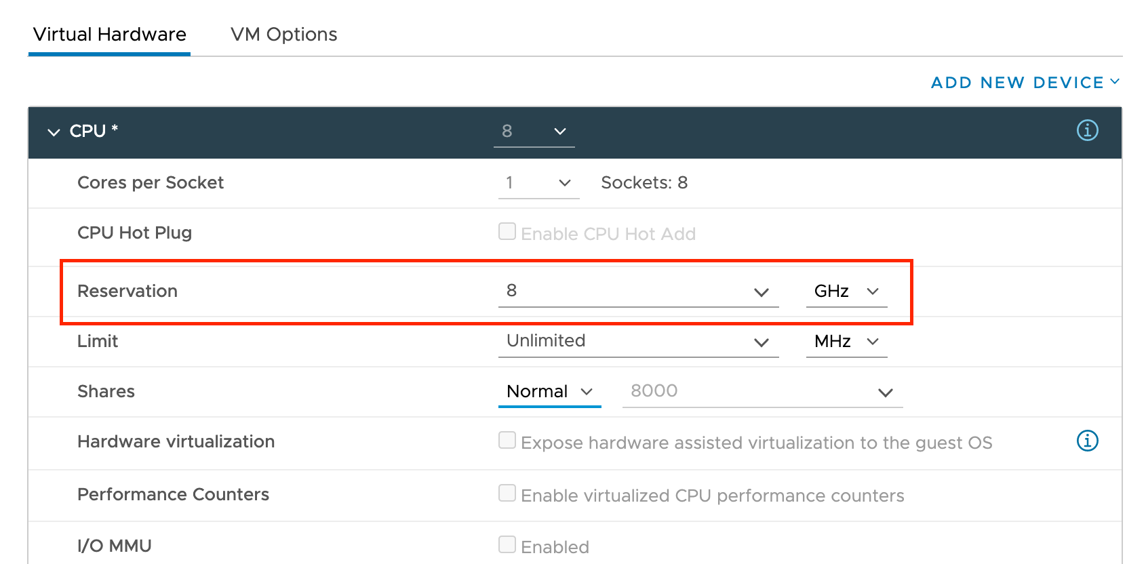1146x564 pixels.
Task: Open the Limit value dropdown arrow
Action: [761, 342]
